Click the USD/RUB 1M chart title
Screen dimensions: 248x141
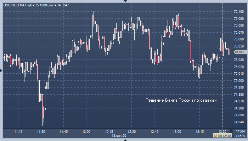pyautogui.click(x=14, y=5)
